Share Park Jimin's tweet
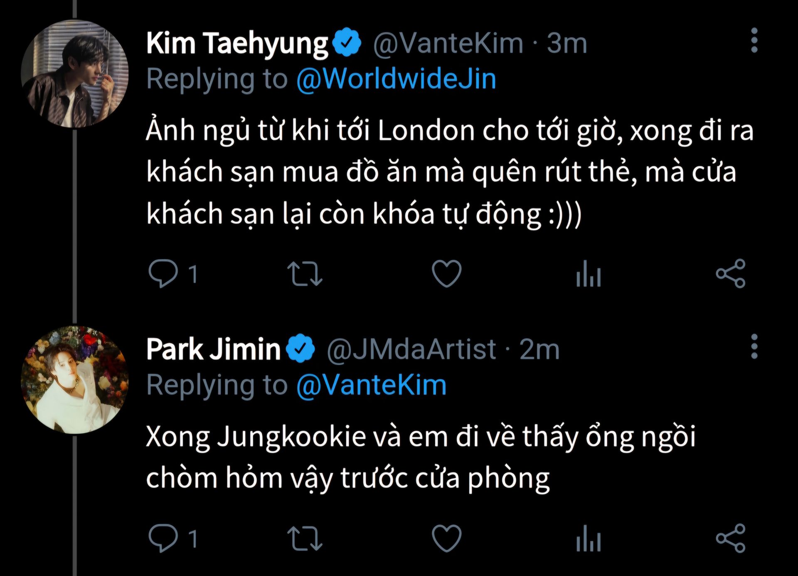Image resolution: width=798 pixels, height=576 pixels. click(731, 538)
